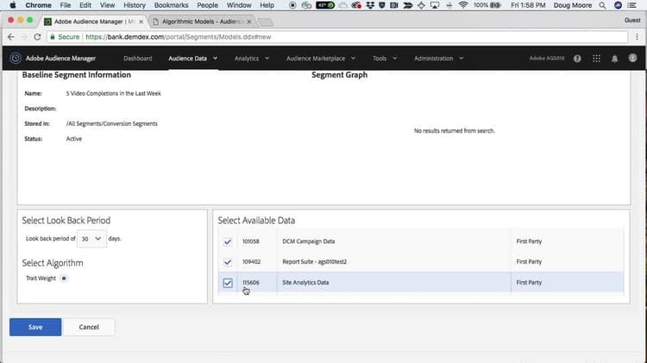Click the Adobe Audience Manager logo icon
This screenshot has width=647, height=363.
click(x=16, y=58)
